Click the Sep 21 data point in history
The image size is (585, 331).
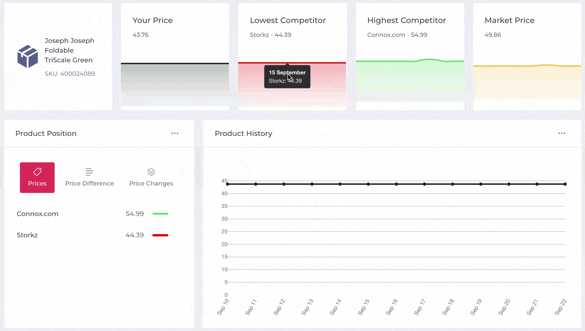[537, 184]
